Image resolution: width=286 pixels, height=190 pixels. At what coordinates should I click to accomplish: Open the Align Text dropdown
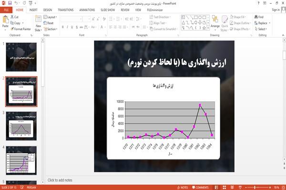(x=158, y=23)
